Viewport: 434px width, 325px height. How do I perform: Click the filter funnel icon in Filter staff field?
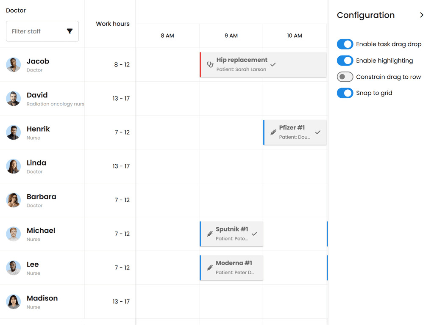pos(70,31)
